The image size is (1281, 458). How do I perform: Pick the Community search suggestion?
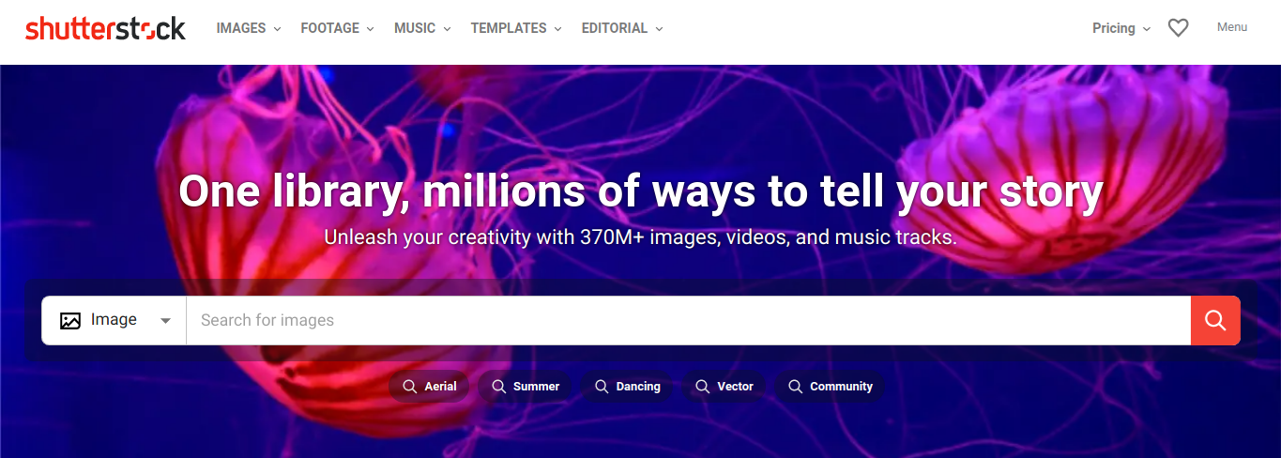pos(830,387)
